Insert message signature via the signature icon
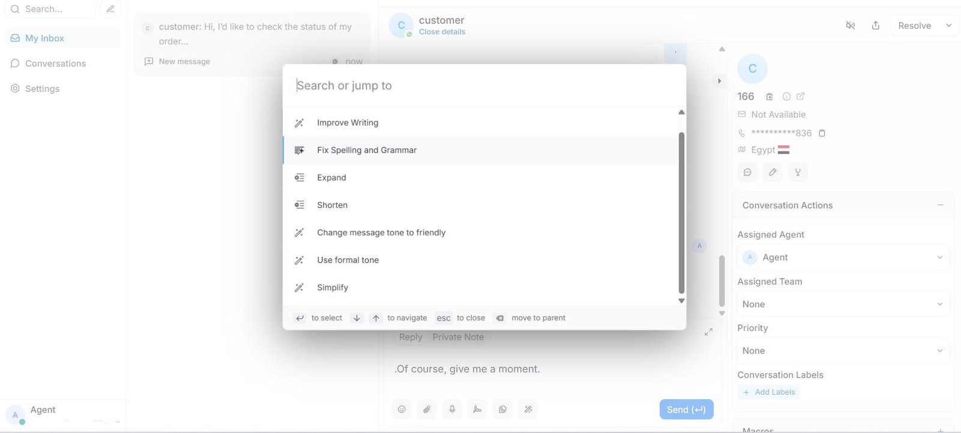Viewport: 961px width, 433px height. pyautogui.click(x=477, y=410)
